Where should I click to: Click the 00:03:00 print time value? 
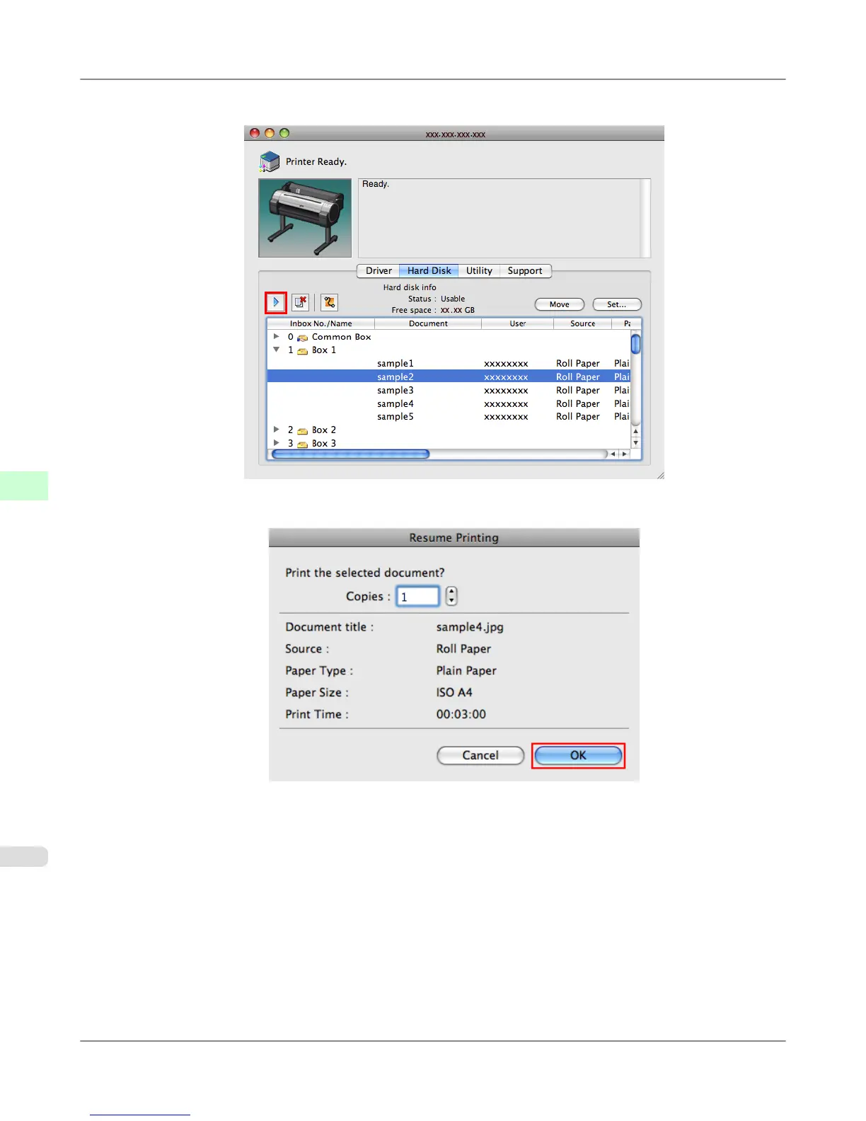[461, 715]
